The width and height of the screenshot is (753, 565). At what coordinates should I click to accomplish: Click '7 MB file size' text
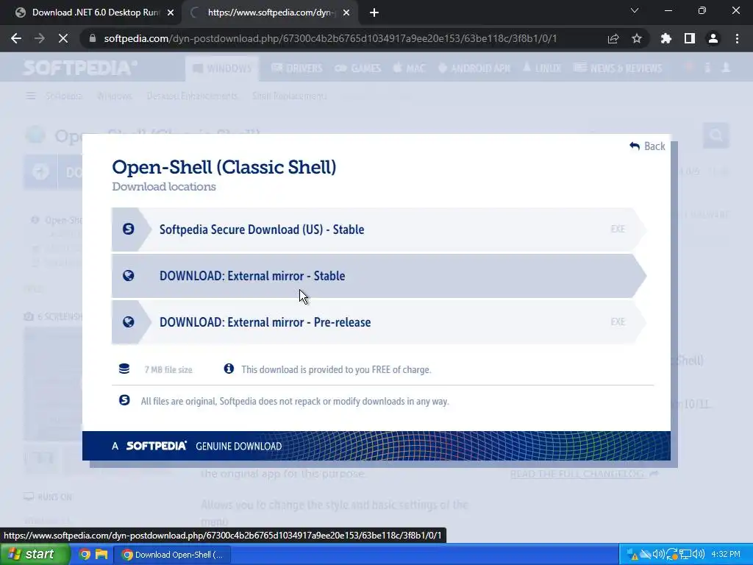pos(168,369)
